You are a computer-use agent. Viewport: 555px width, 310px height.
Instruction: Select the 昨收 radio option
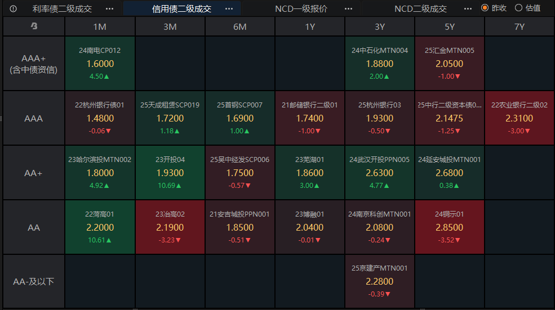click(494, 8)
